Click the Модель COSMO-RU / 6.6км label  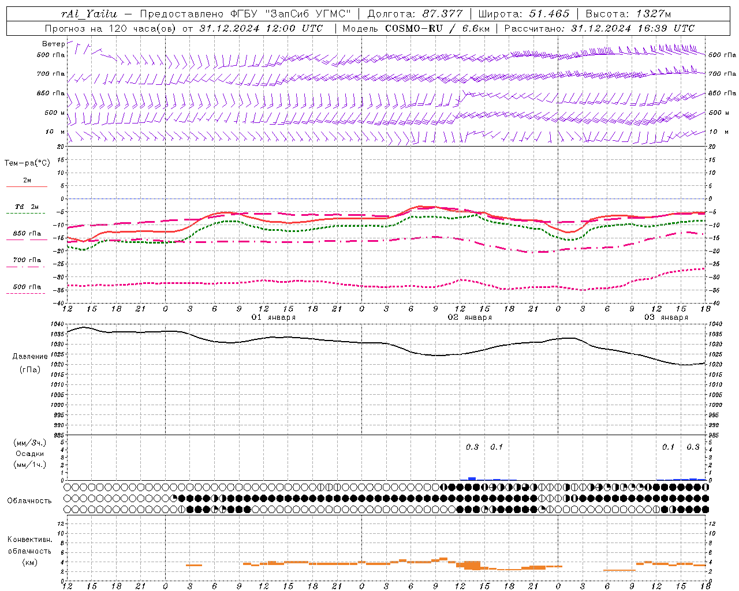click(416, 28)
